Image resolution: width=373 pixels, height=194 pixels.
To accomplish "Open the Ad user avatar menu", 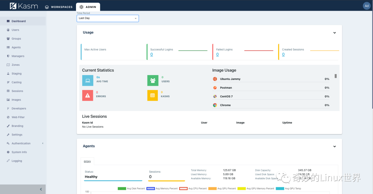I will point(366,6).
